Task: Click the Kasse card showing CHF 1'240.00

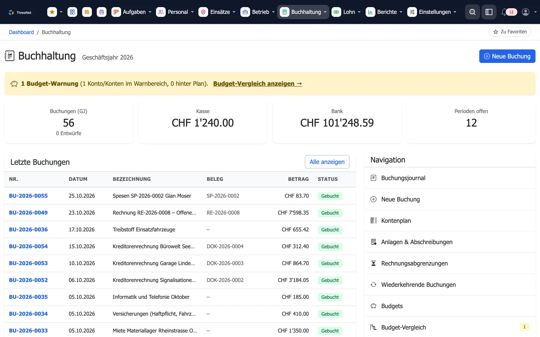Action: 203,122
